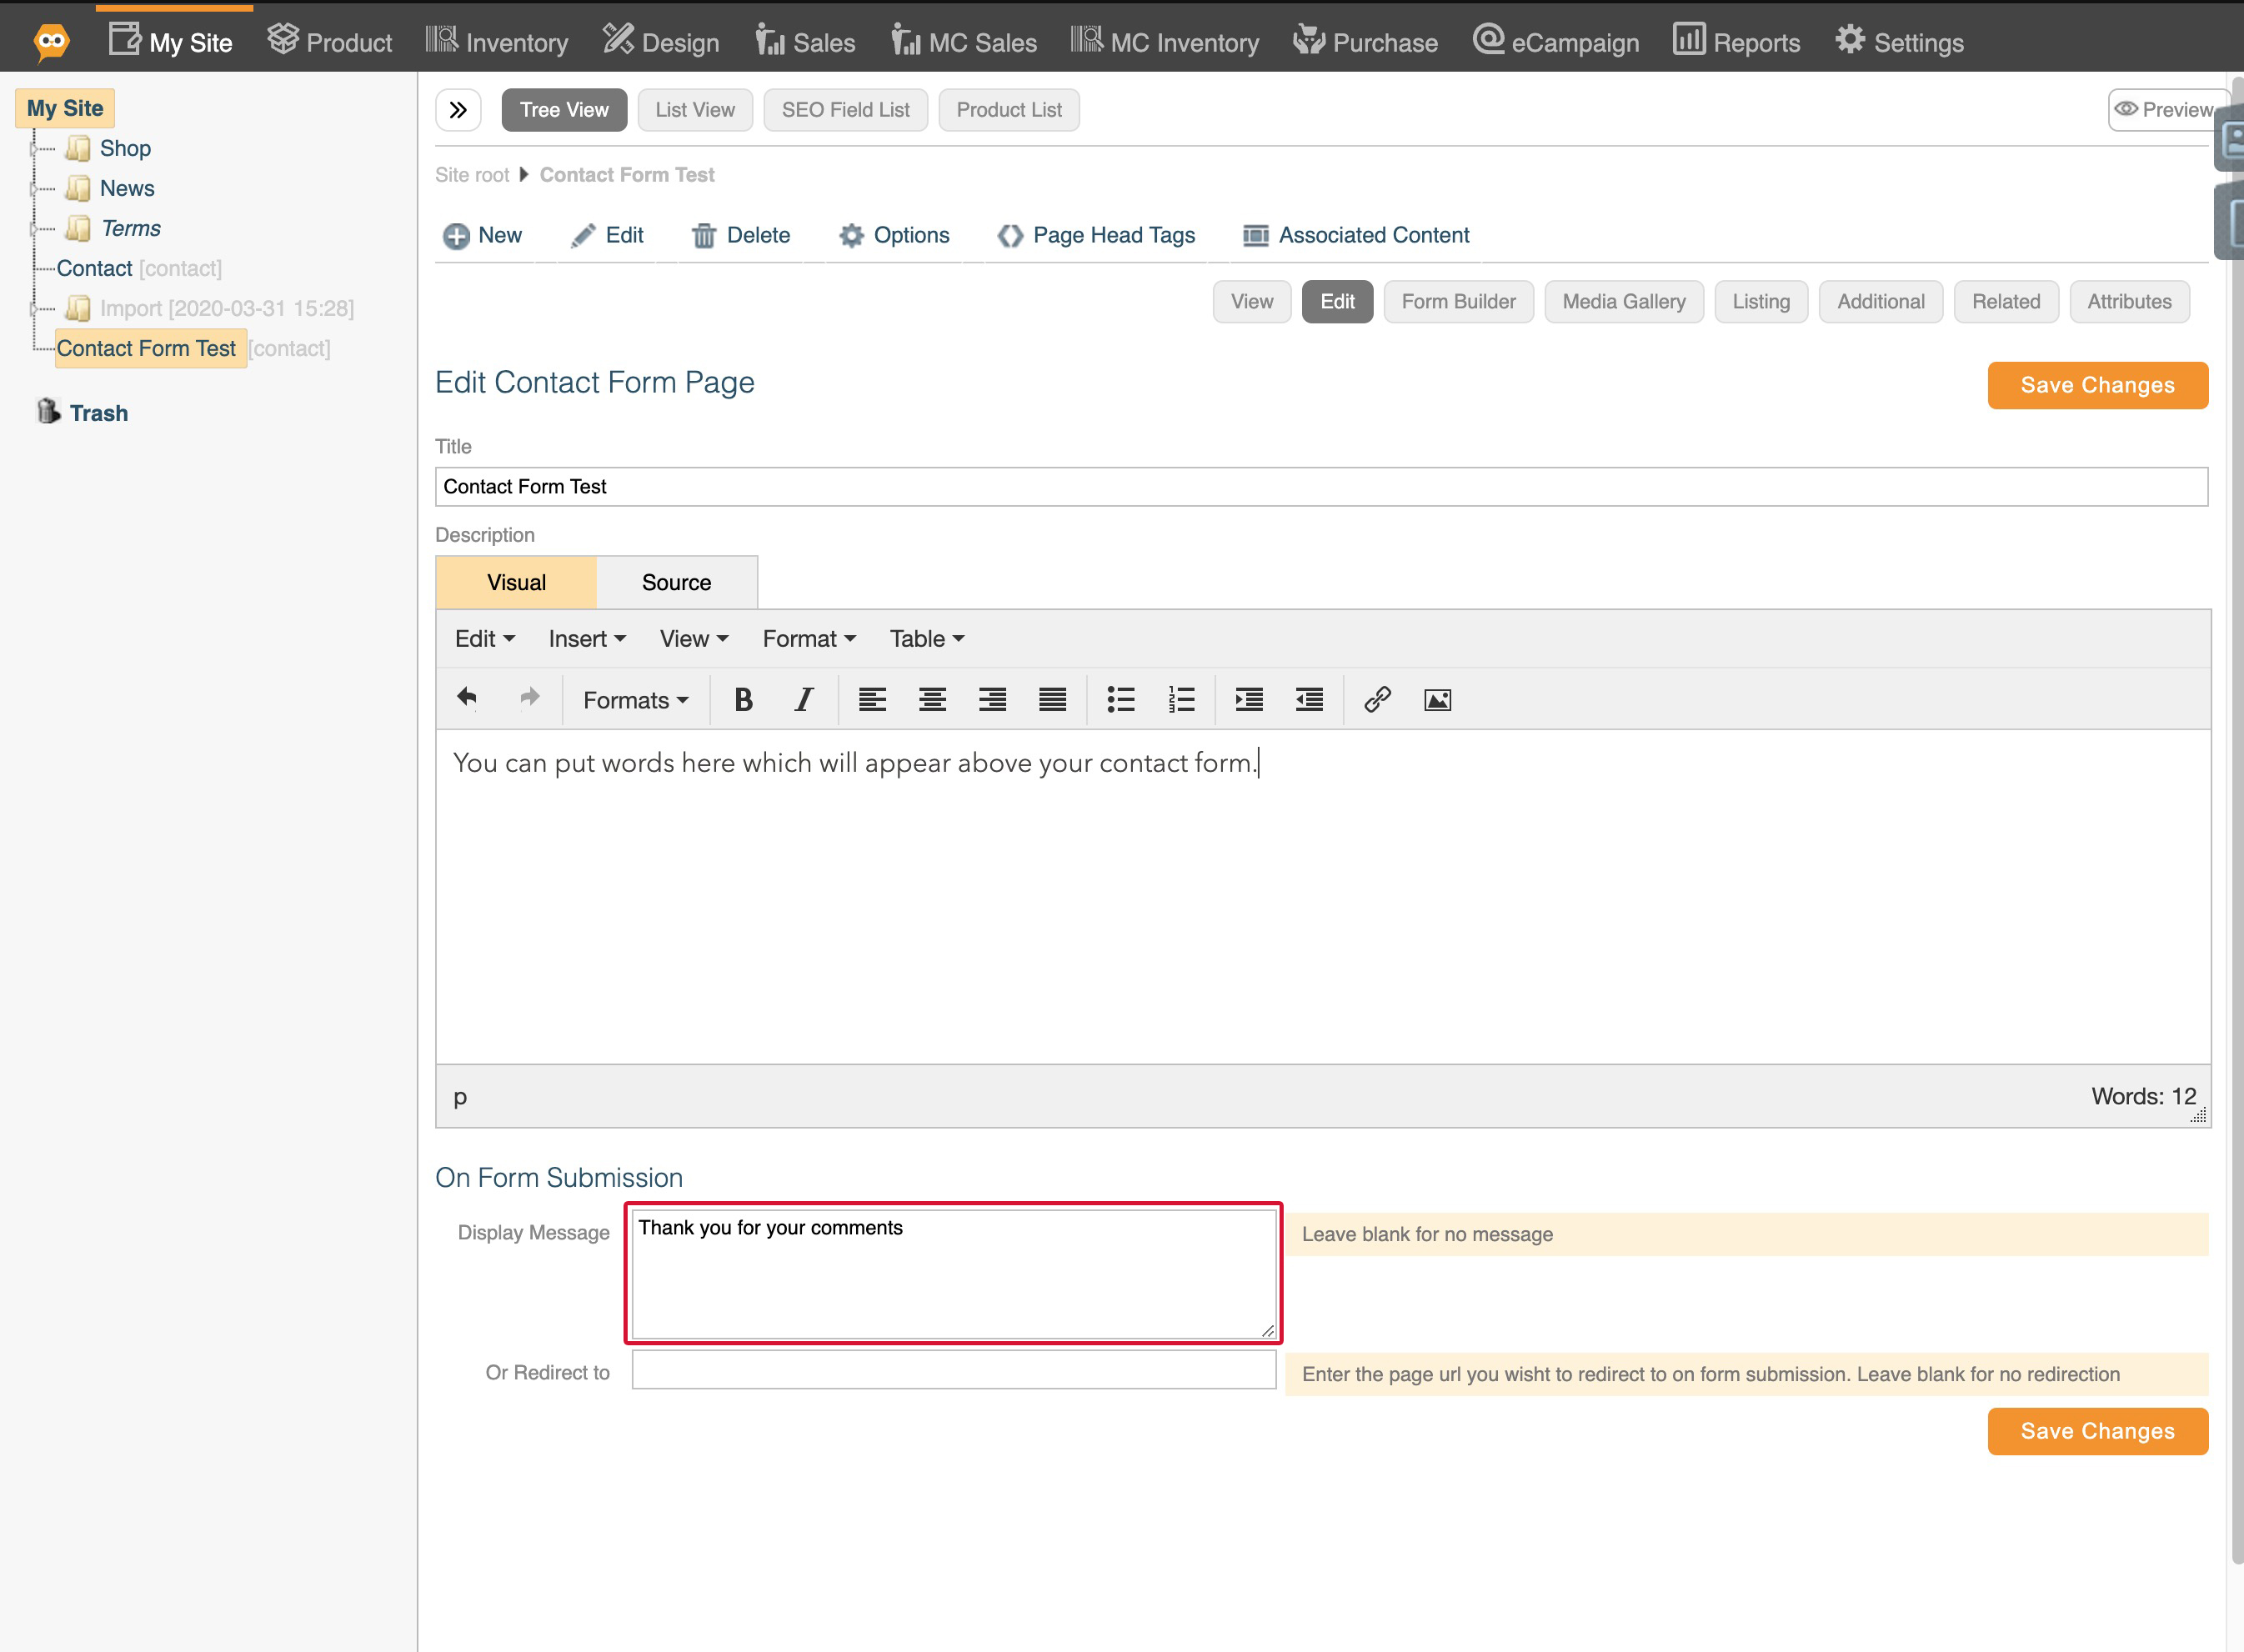Open eCampaign section
This screenshot has width=2244, height=1652.
pos(1556,42)
